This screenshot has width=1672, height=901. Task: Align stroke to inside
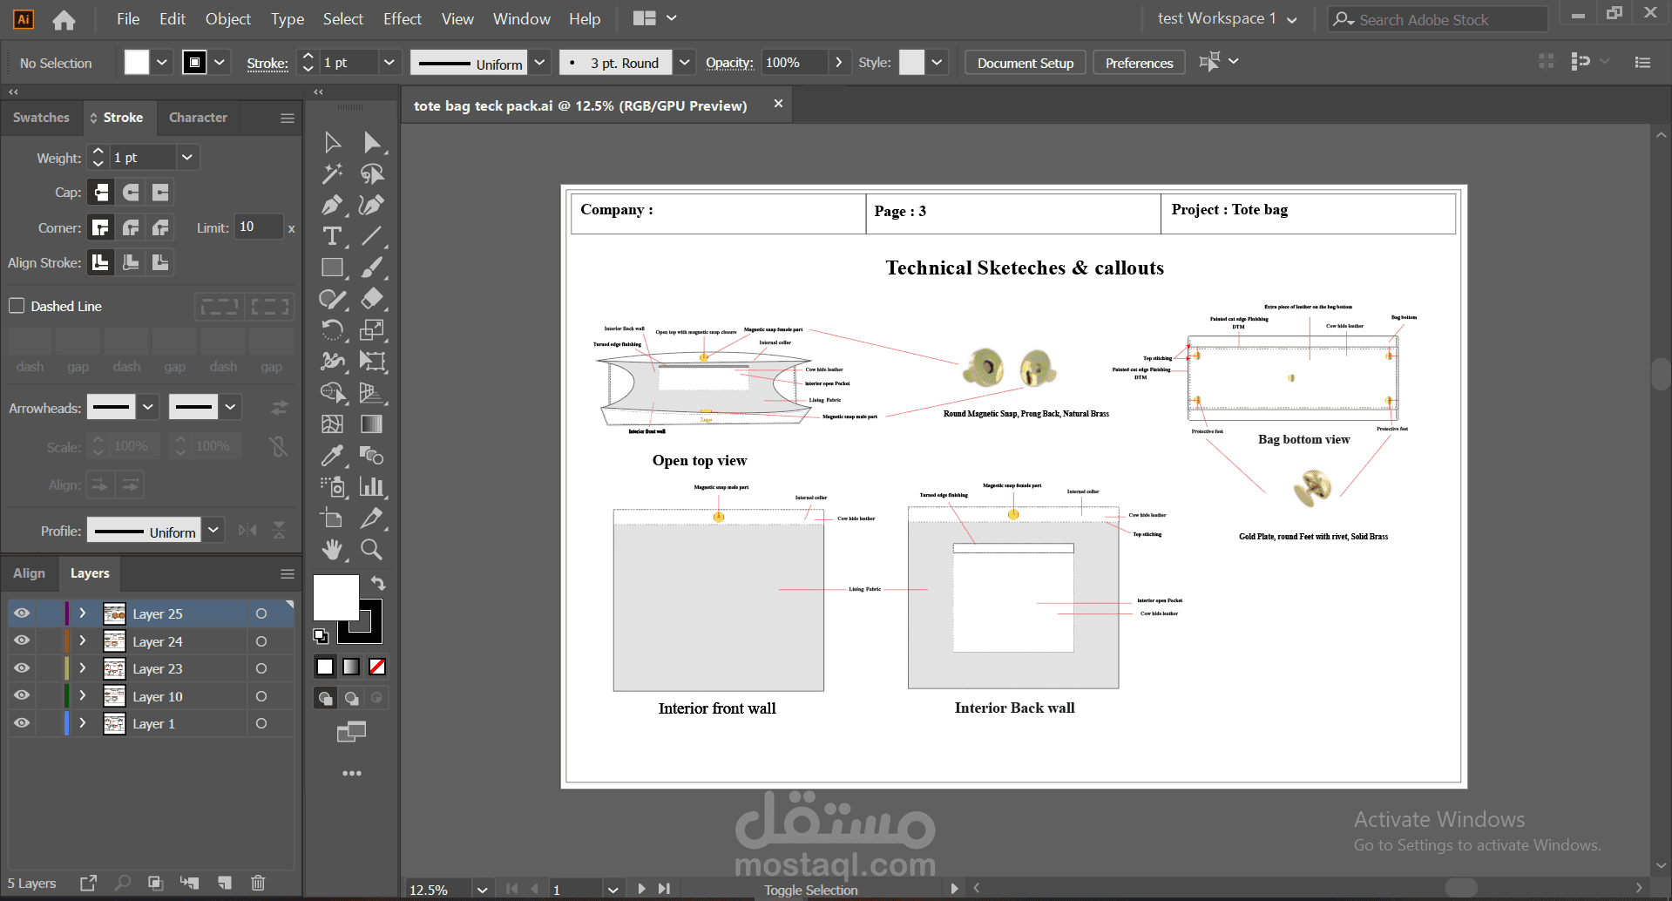(x=131, y=262)
